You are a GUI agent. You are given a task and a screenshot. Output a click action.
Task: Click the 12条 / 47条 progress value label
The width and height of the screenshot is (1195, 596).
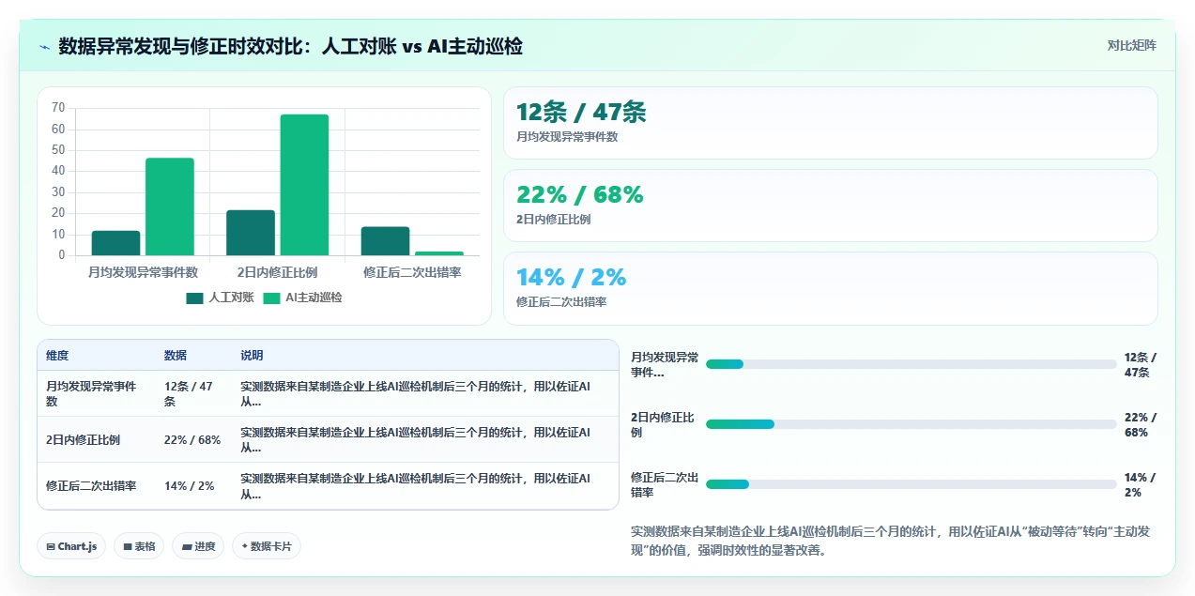click(1141, 364)
